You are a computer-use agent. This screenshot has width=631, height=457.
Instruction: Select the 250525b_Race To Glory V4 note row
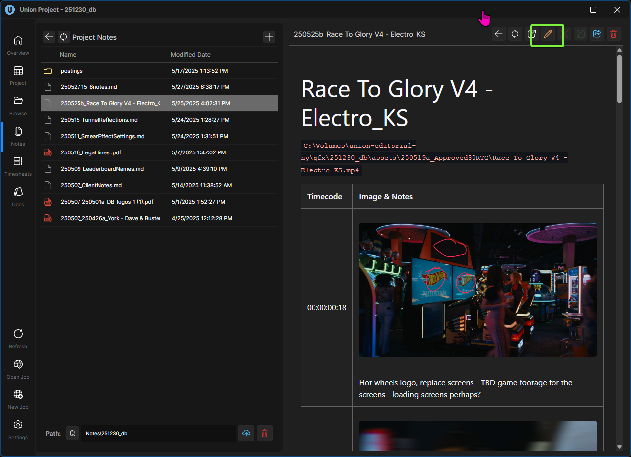(x=159, y=103)
